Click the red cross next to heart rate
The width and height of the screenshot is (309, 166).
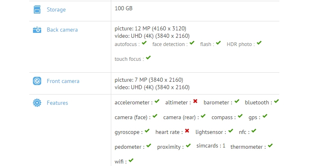(187, 131)
